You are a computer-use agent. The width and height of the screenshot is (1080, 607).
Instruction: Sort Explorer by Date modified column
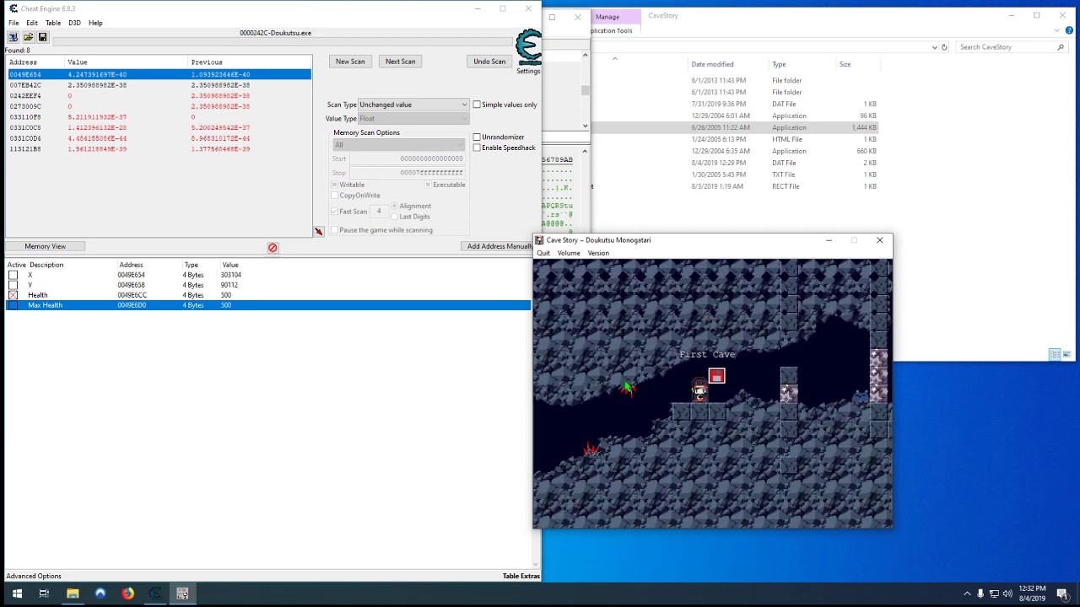click(x=712, y=64)
